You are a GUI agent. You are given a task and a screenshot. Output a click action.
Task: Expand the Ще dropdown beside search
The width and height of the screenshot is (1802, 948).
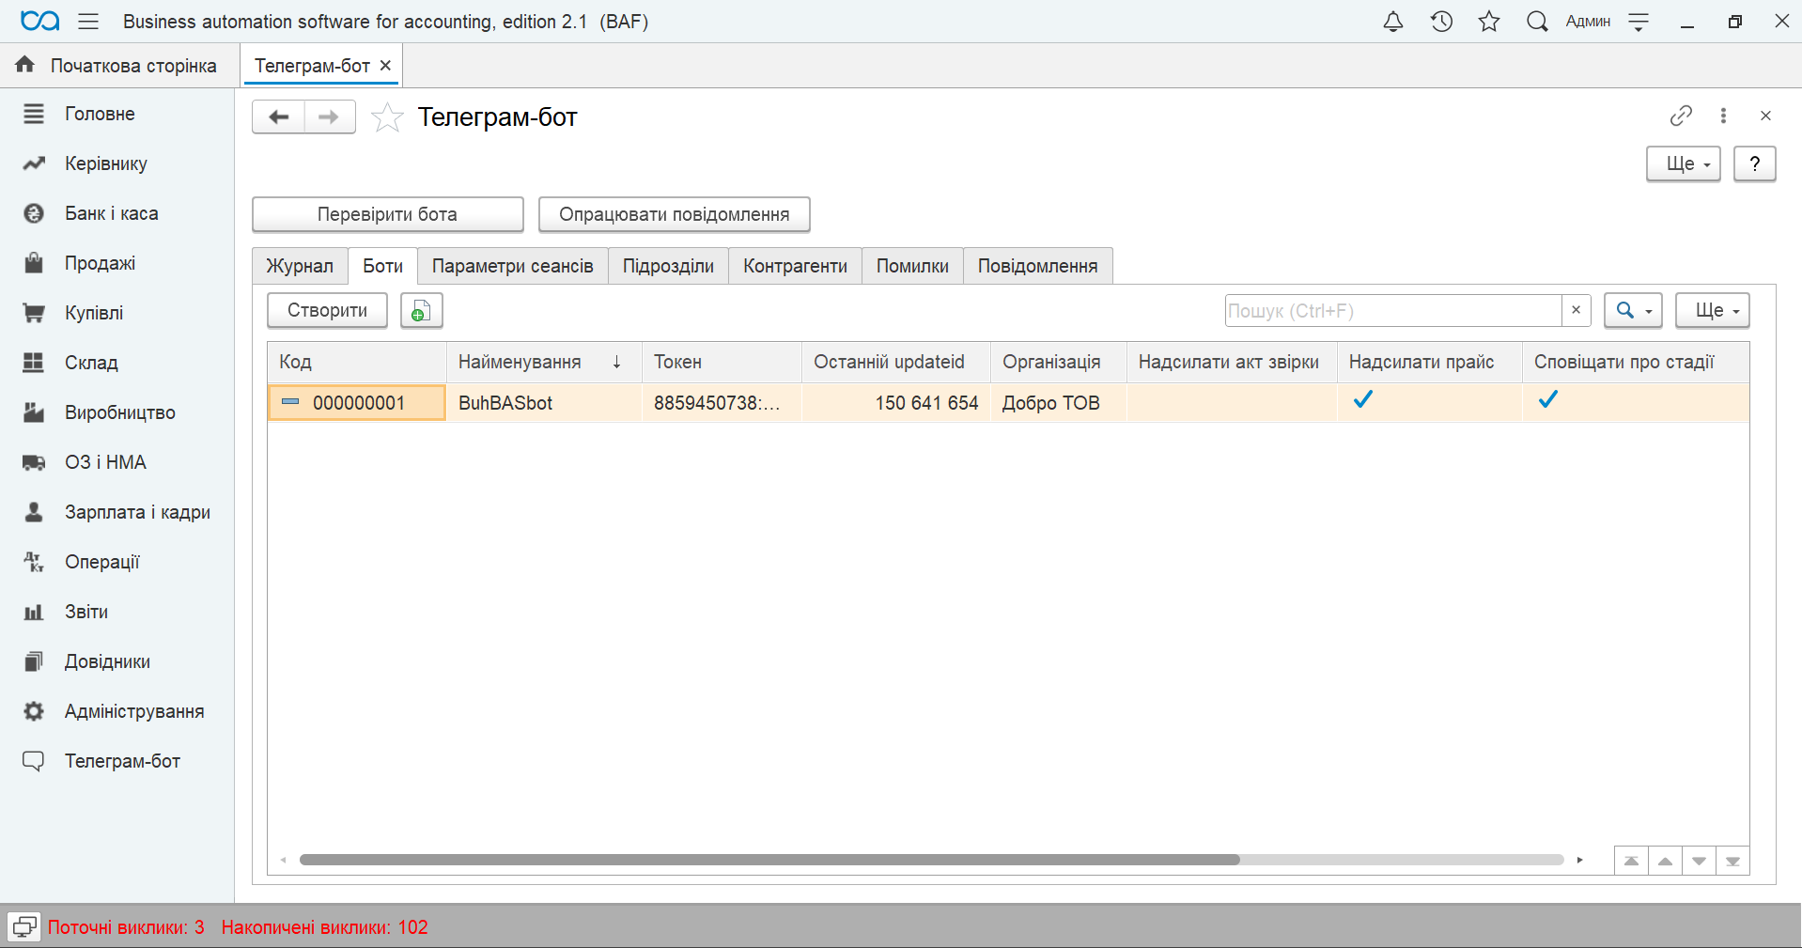(1713, 310)
